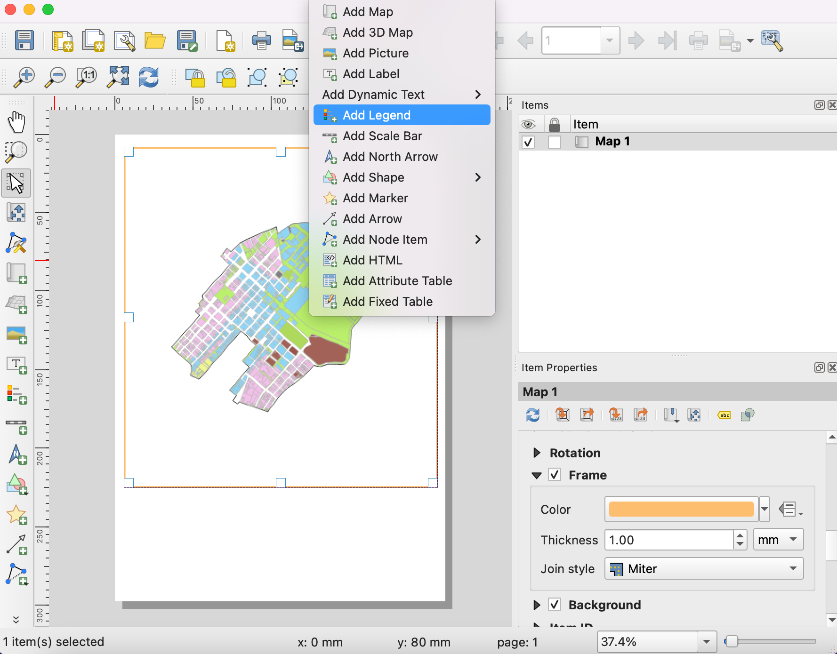Click the Thickness value input field
The height and width of the screenshot is (654, 837).
click(x=668, y=540)
